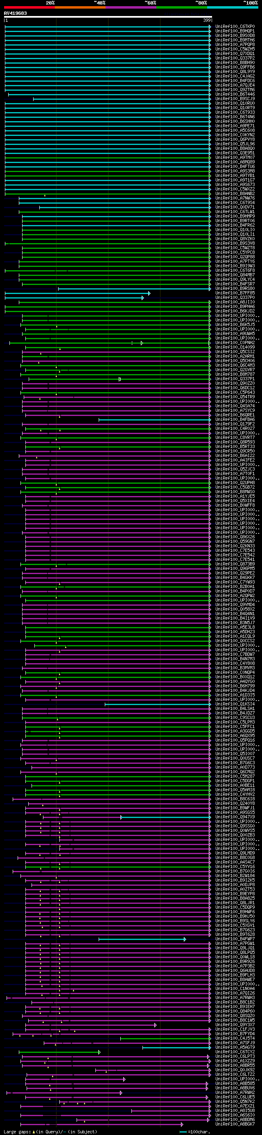262x1135 pixels.
Task: Click the query end position 399
Action: (207, 20)
